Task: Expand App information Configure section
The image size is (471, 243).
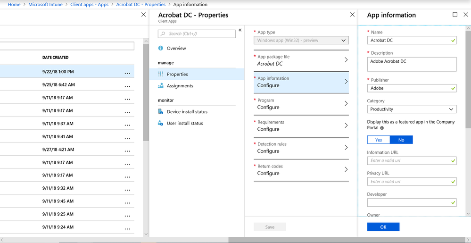Action: pyautogui.click(x=301, y=82)
